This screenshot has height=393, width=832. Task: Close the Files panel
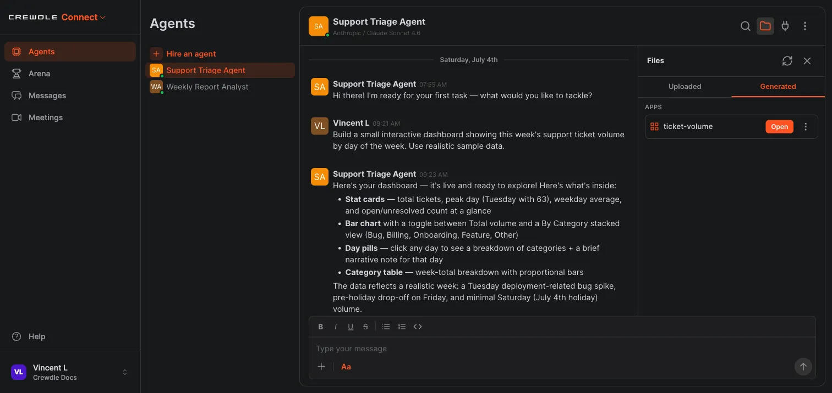click(x=807, y=61)
